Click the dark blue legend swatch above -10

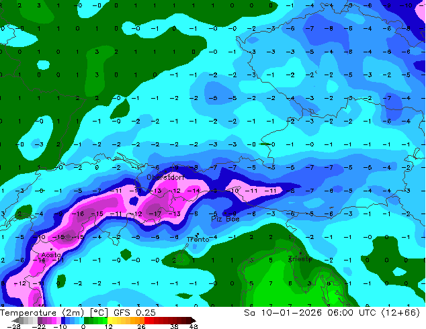[63, 320]
